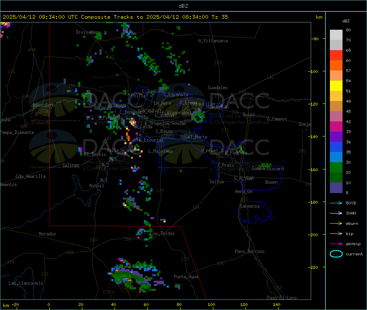The image size is (367, 310).
Task: Click the dBZ title at top
Action: pyautogui.click(x=183, y=6)
